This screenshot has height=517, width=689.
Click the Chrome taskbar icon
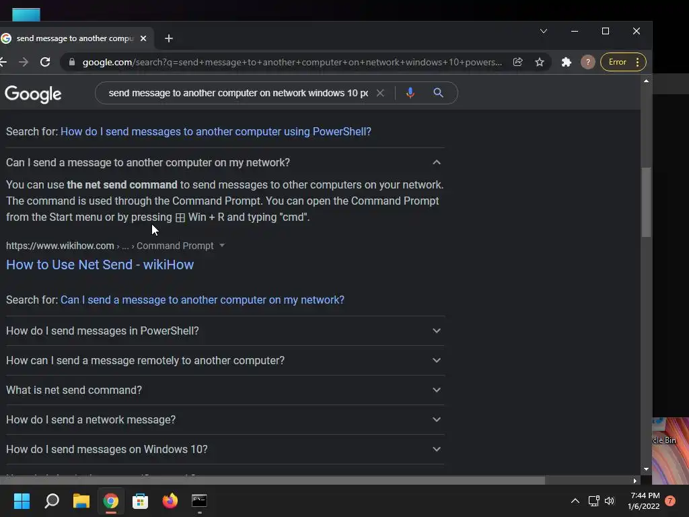pyautogui.click(x=111, y=501)
